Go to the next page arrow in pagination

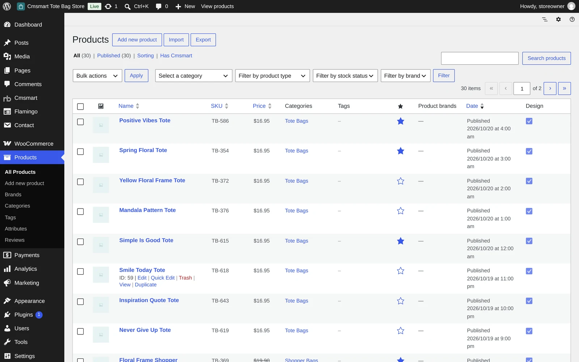550,88
